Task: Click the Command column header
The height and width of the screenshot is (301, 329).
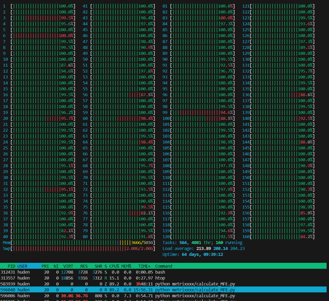Action: pyautogui.click(x=164, y=266)
